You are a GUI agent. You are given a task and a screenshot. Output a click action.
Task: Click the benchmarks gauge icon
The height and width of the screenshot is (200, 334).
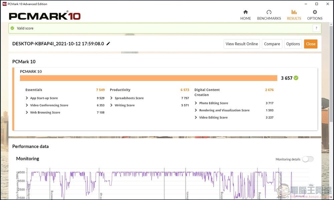pyautogui.click(x=269, y=12)
